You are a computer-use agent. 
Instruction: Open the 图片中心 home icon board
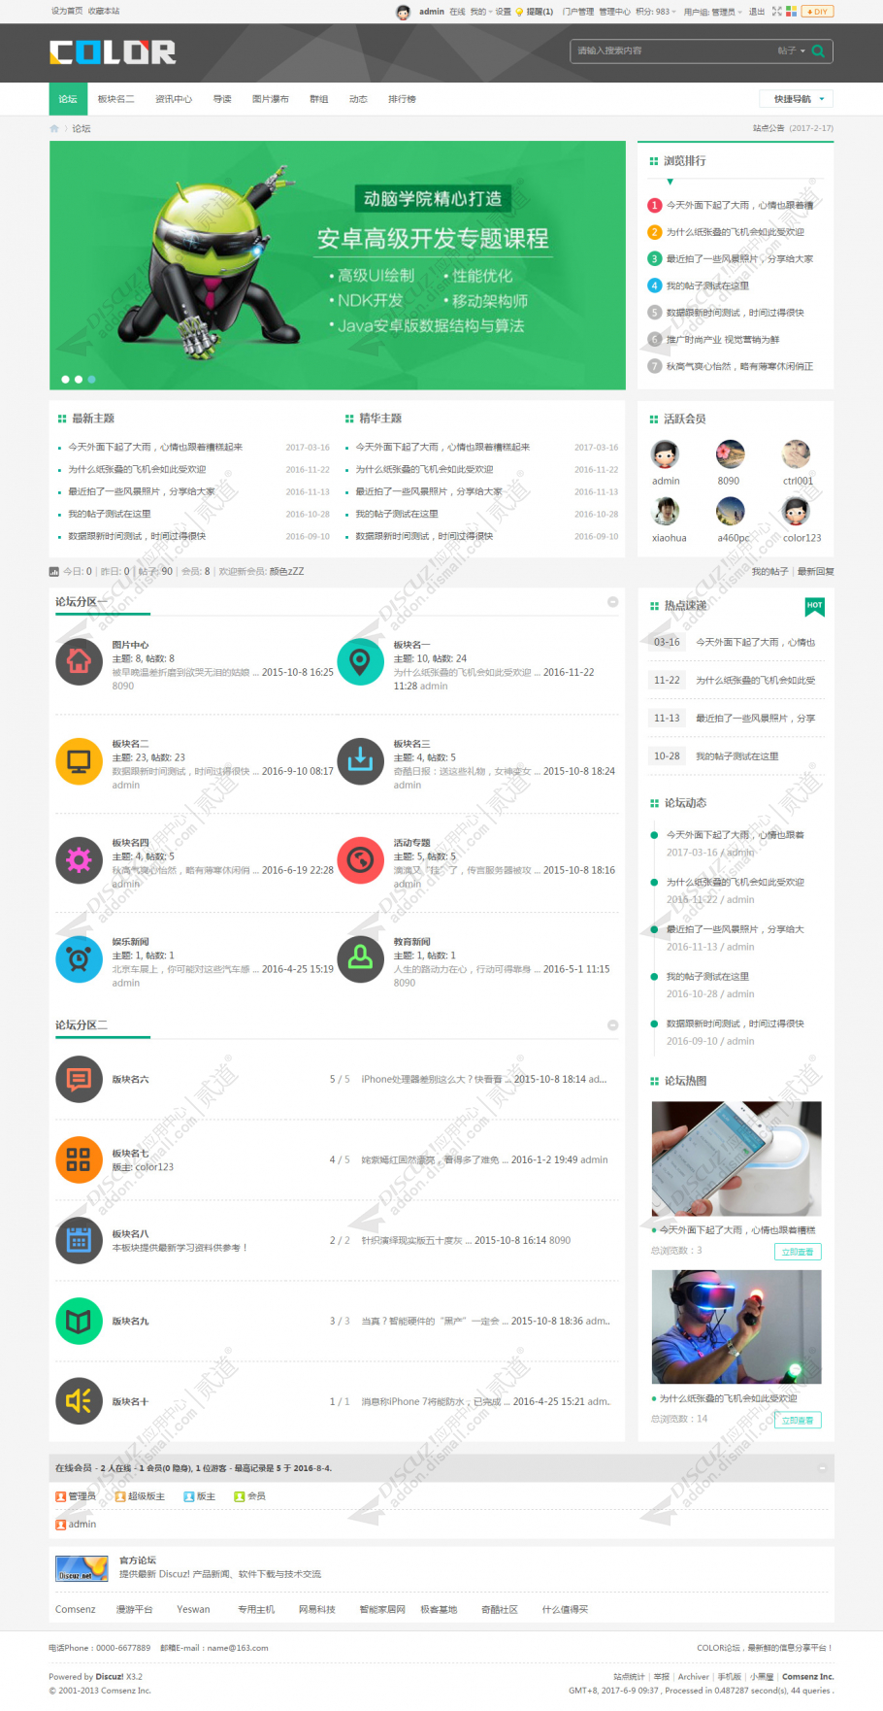tap(79, 661)
